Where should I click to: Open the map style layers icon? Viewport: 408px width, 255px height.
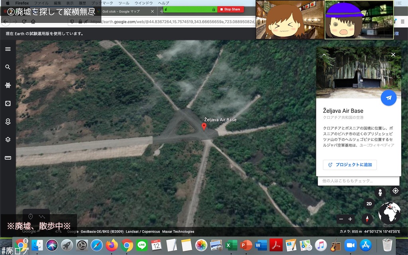(8, 139)
